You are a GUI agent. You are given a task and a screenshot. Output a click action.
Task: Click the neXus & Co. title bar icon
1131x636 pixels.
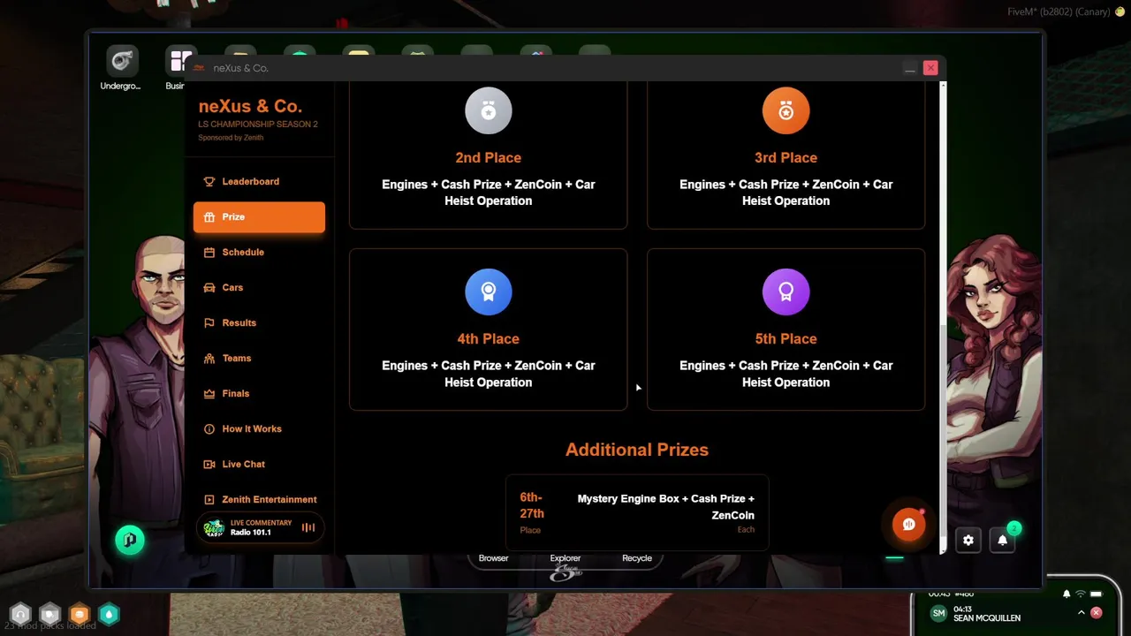[x=199, y=68]
